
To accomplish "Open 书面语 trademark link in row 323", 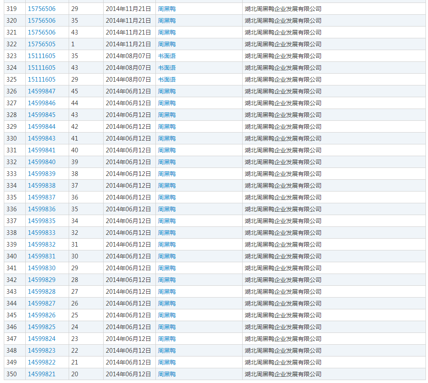I will 167,56.
